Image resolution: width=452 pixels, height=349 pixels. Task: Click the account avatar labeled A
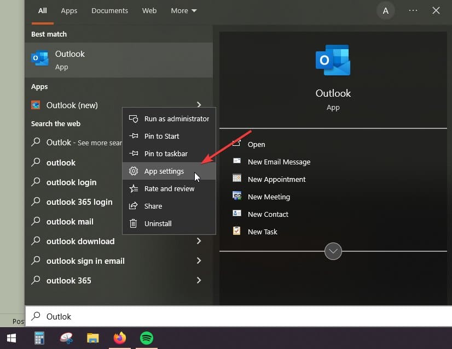point(385,11)
